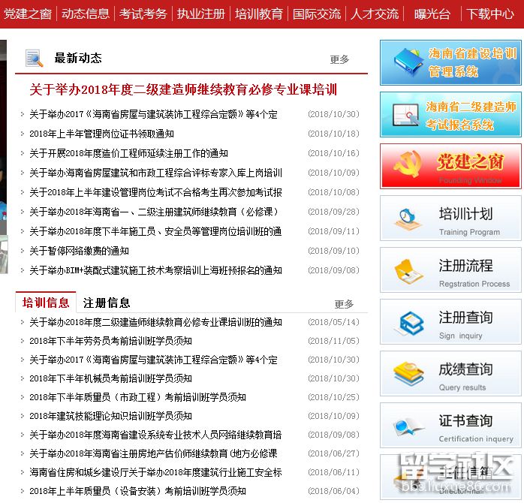Click the blue folder icon on 海南省建设培训管理系统 banner
Viewport: 524px width, 503px height.
408,61
